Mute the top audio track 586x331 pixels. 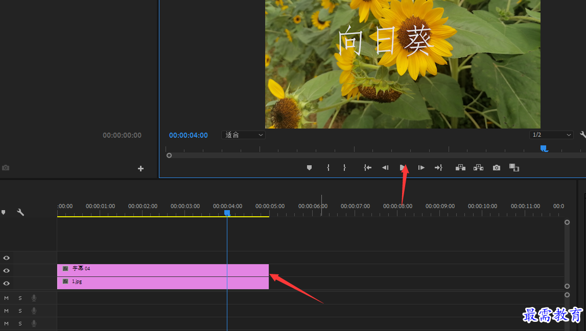click(x=6, y=298)
